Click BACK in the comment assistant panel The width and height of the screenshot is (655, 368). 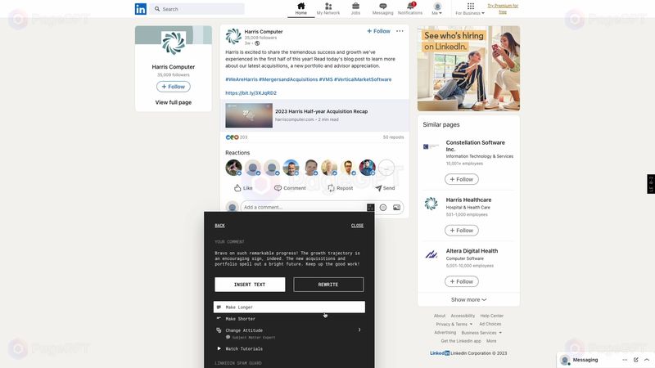click(x=219, y=226)
